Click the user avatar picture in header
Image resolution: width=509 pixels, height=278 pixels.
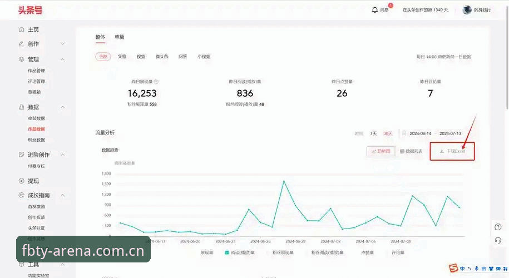click(x=467, y=10)
